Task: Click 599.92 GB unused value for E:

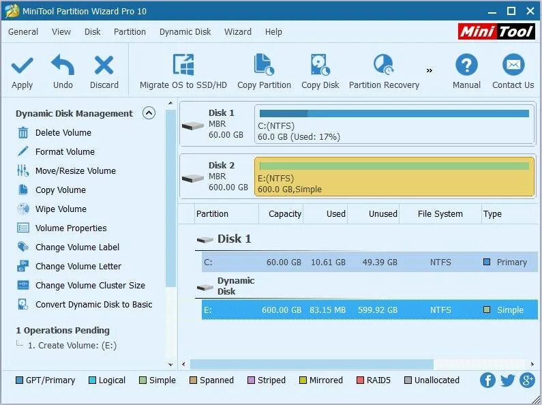Action: pos(378,310)
